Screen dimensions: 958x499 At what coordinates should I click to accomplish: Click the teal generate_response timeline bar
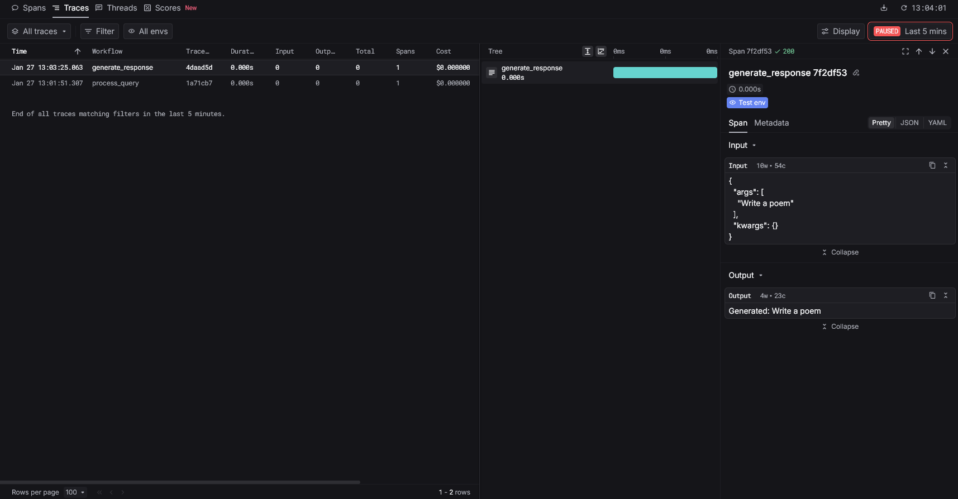[x=665, y=73]
